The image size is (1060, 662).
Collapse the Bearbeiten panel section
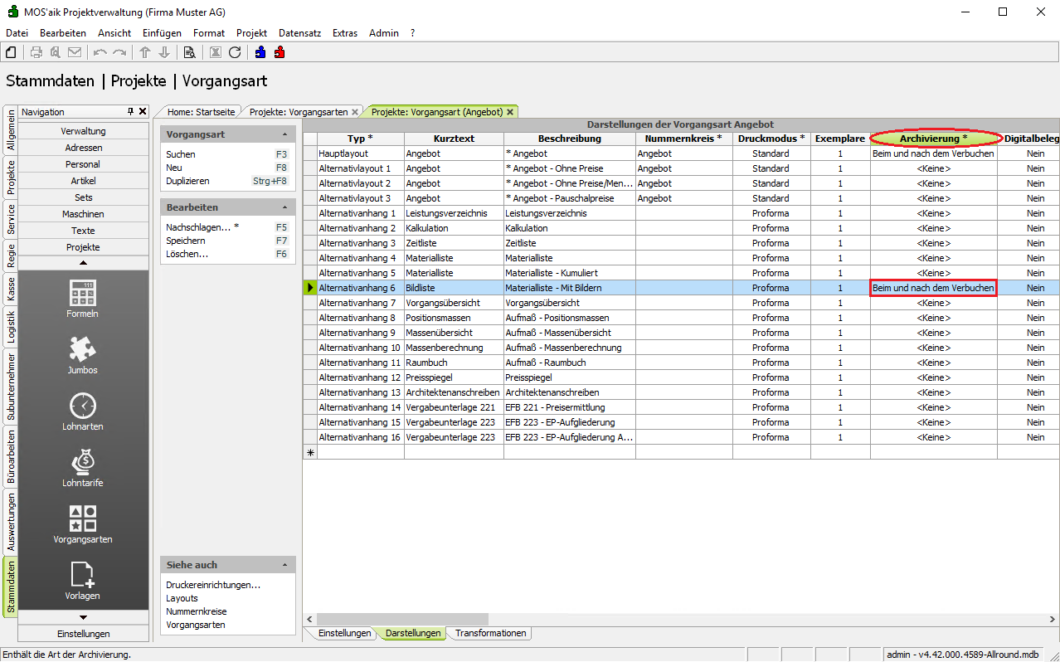click(x=284, y=207)
